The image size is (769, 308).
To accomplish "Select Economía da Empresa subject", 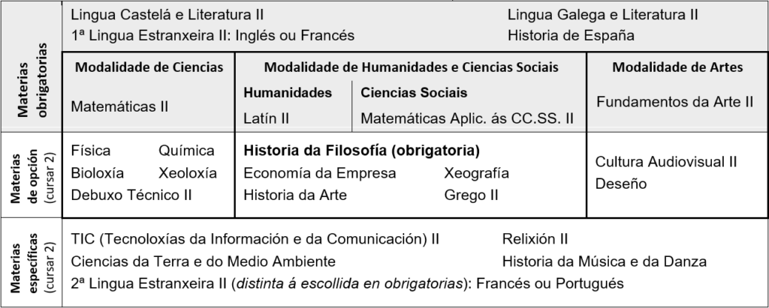I will coord(320,173).
